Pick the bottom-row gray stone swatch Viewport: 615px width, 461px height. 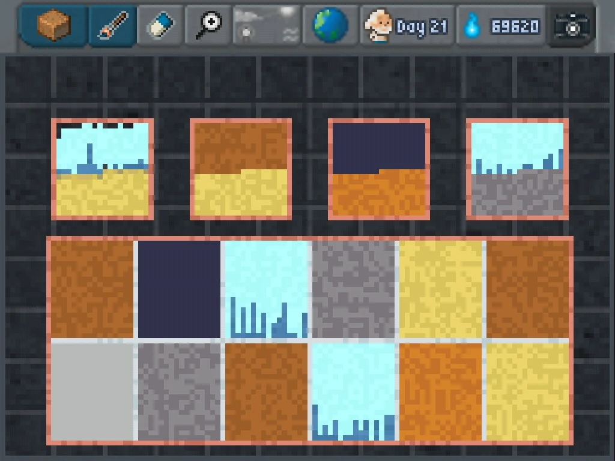pyautogui.click(x=179, y=392)
